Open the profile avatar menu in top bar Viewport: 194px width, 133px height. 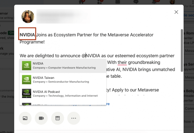[172, 2]
